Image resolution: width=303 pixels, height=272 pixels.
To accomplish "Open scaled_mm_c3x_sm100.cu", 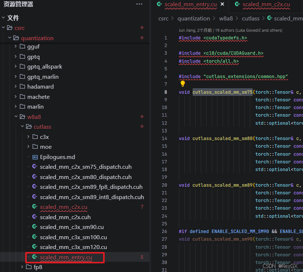I will (x=73, y=237).
